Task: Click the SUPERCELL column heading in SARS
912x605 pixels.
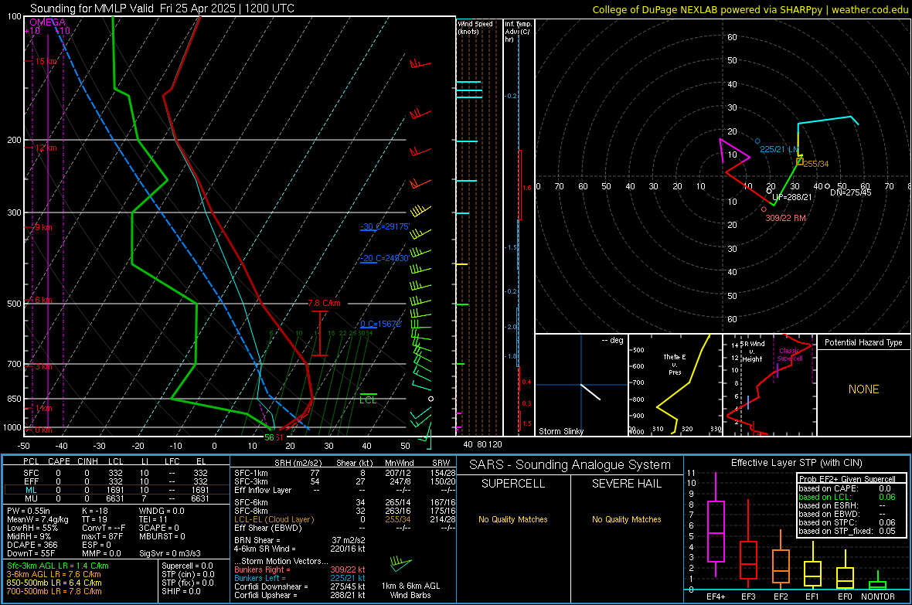Action: coord(513,484)
